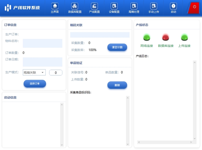Click the 启动 start icon
The width and height of the screenshot is (202, 150).
click(173, 6)
